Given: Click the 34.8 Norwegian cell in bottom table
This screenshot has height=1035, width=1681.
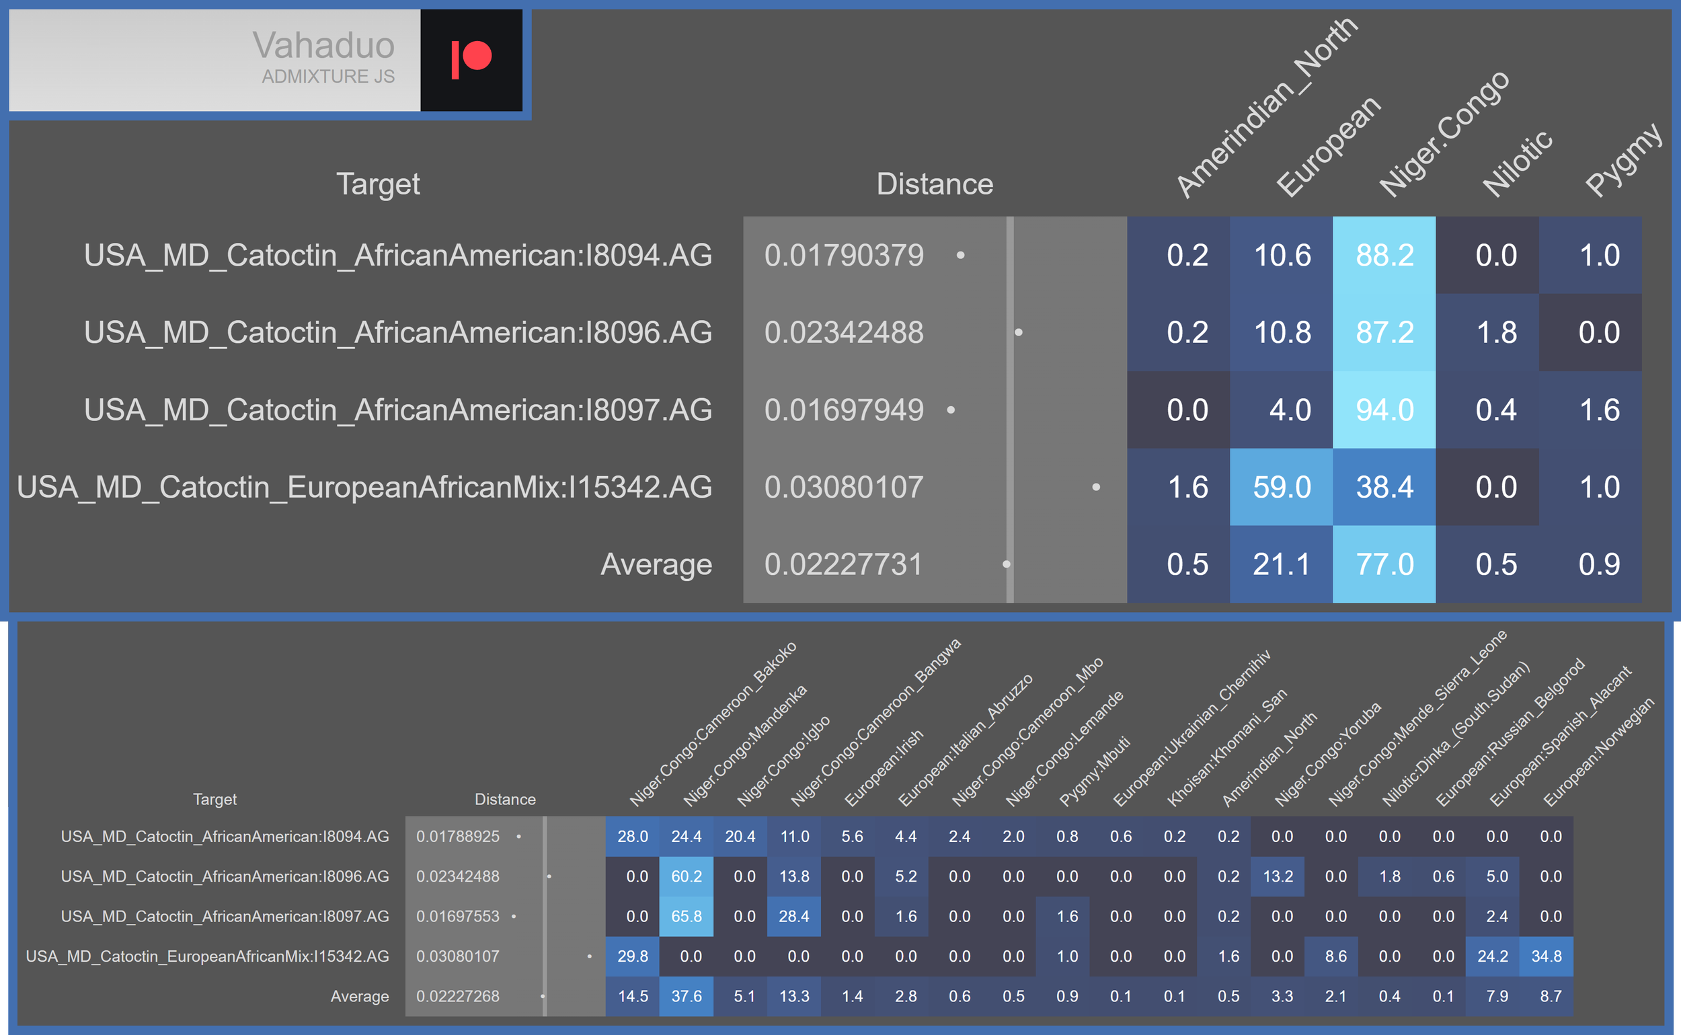Looking at the screenshot, I should 1546,956.
